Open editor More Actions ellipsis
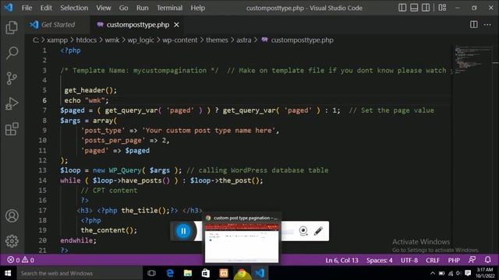499x280 pixels. [x=487, y=24]
